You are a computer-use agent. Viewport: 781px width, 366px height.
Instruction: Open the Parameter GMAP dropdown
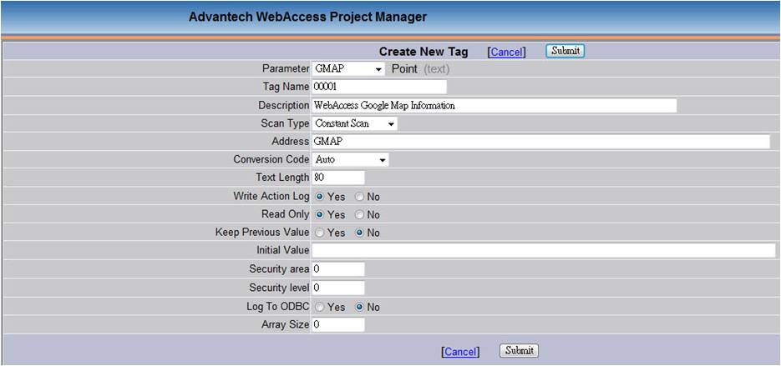click(x=348, y=68)
